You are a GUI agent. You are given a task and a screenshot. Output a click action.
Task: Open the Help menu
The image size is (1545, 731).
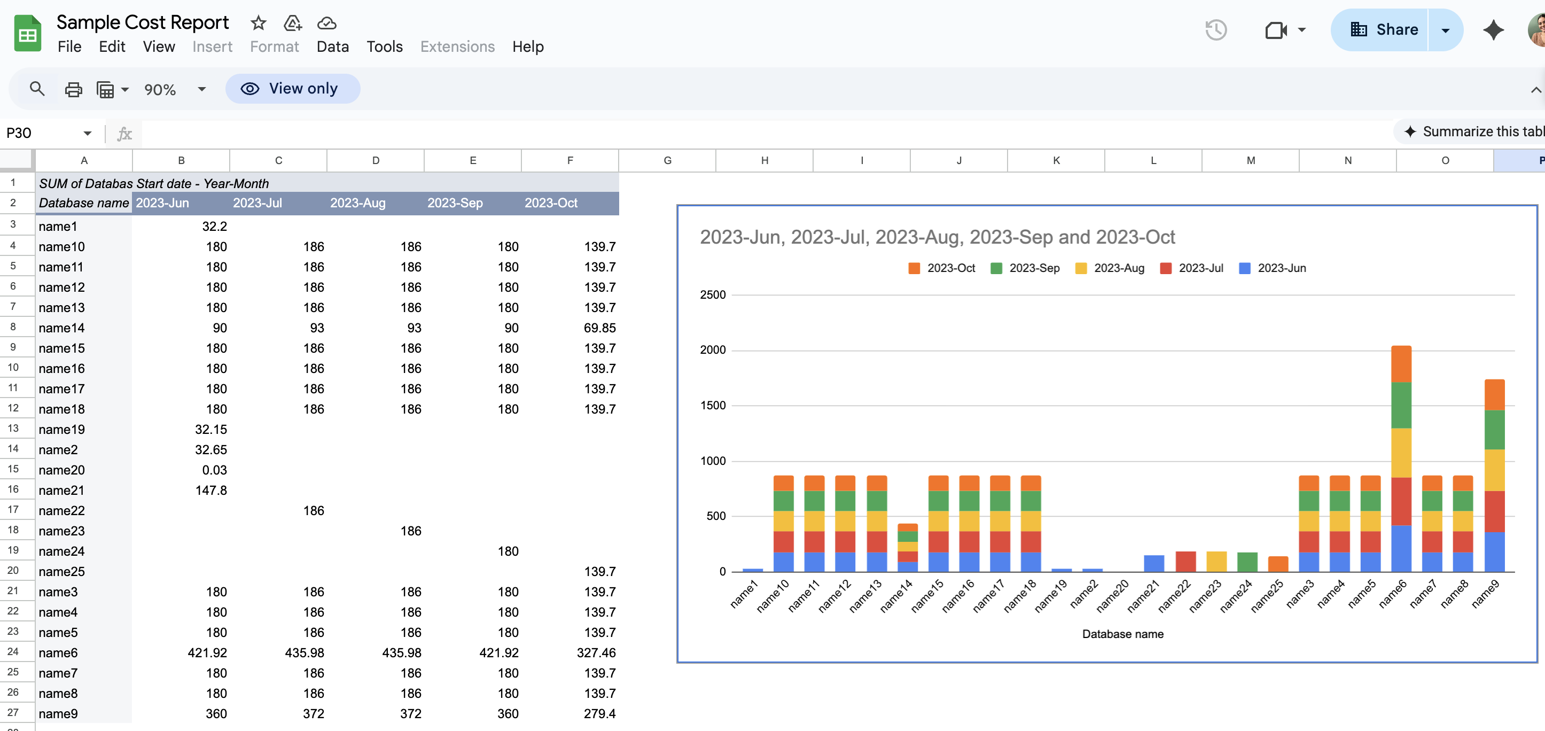point(528,47)
